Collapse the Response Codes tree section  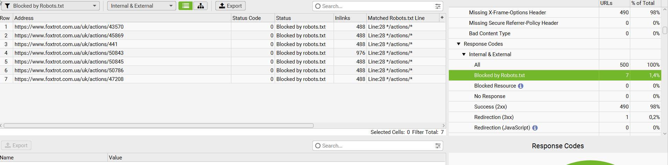(x=459, y=44)
